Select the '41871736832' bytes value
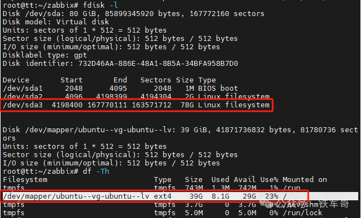 click(240, 129)
